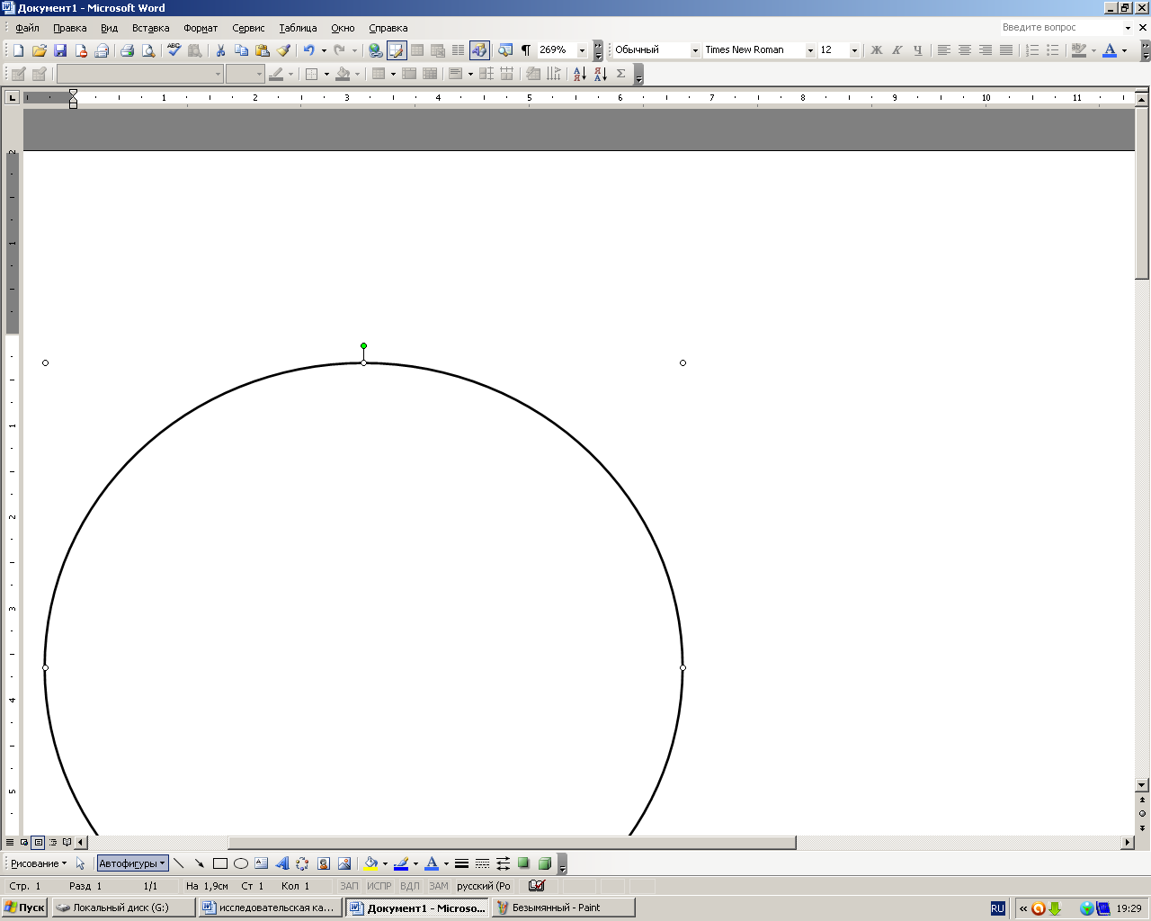Open the Line Style options
1151x921 pixels.
click(461, 863)
